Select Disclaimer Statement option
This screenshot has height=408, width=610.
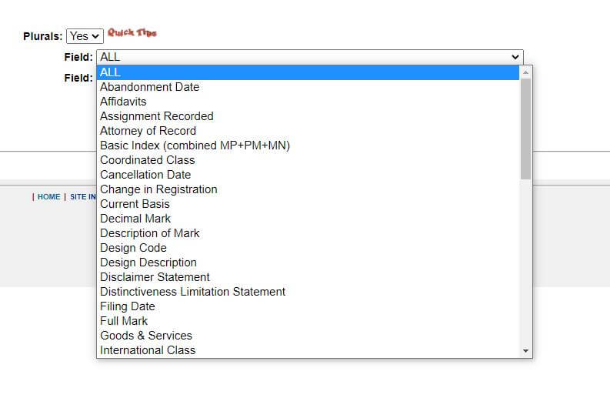pyautogui.click(x=155, y=277)
